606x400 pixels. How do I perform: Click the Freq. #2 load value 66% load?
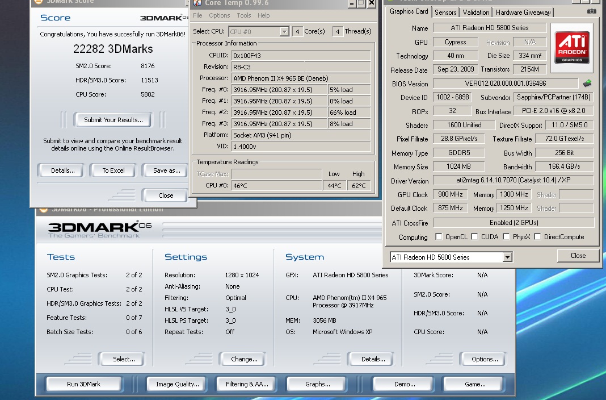coord(349,113)
